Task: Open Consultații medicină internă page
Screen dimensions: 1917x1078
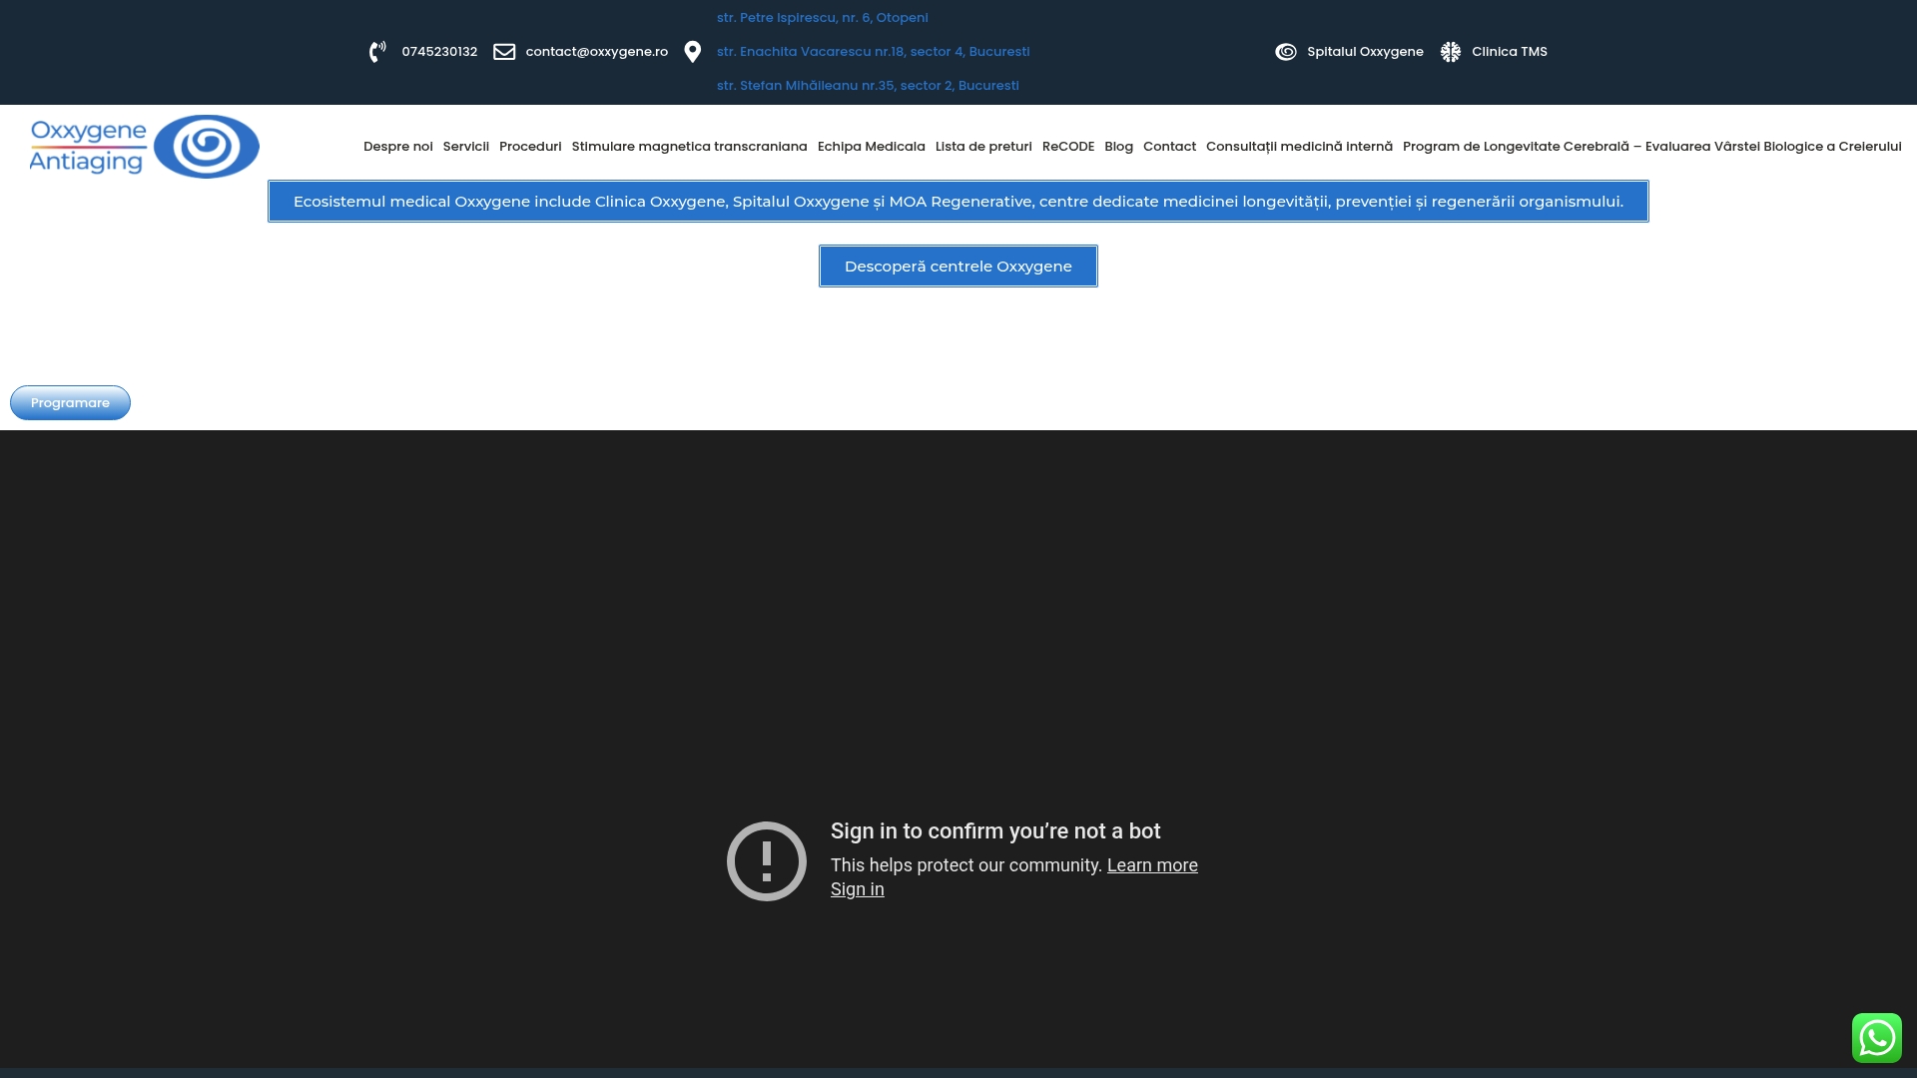Action: (x=1299, y=147)
